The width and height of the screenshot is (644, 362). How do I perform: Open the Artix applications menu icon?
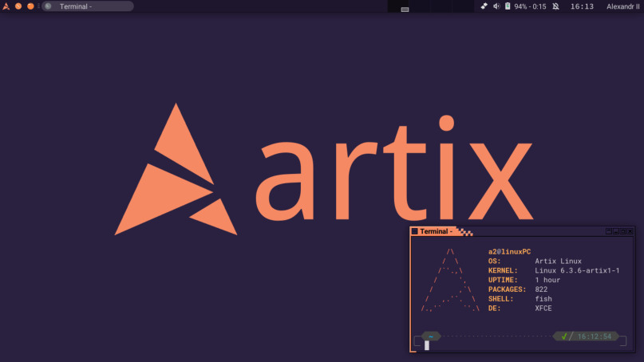click(6, 6)
